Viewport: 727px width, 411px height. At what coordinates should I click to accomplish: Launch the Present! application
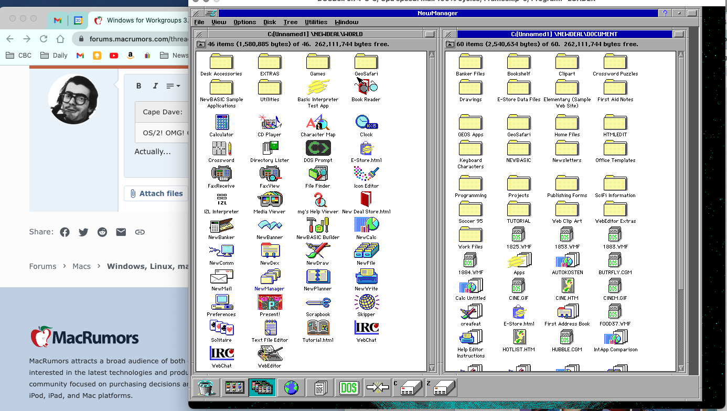click(x=270, y=306)
